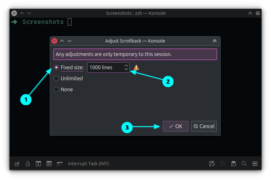This screenshot has width=271, height=180.
Task: Decrease the scrollback line count
Action: [126, 69]
